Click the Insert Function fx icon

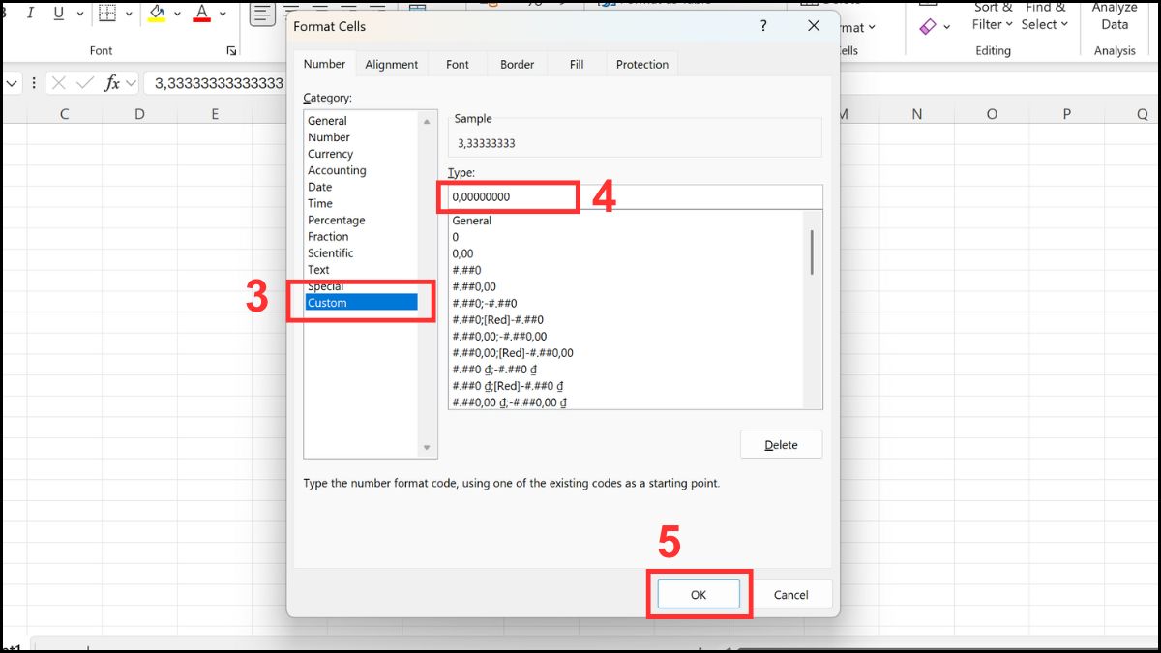(111, 83)
